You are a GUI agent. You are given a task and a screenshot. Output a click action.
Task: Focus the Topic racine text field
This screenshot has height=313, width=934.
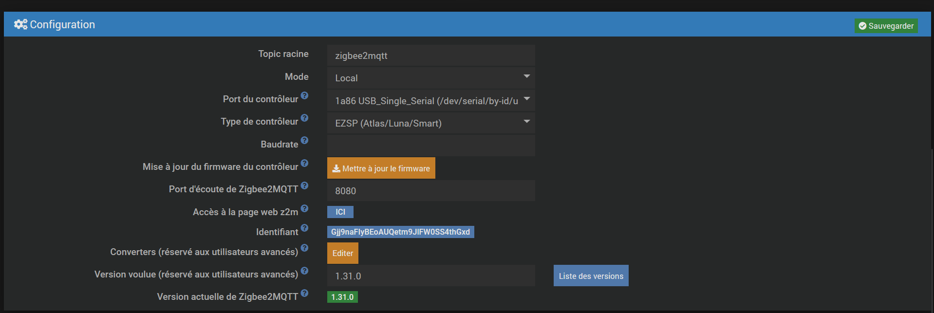click(430, 55)
